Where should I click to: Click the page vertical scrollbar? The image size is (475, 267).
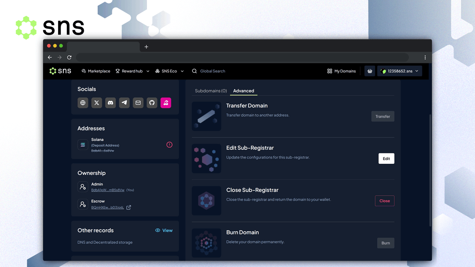pos(430,170)
